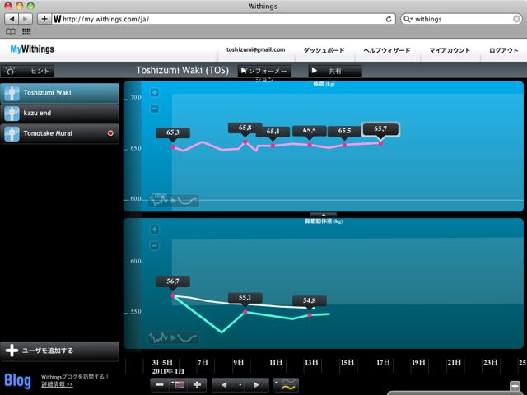Expand the 共有 sharing panel
This screenshot has height=395, width=527.
coord(335,71)
